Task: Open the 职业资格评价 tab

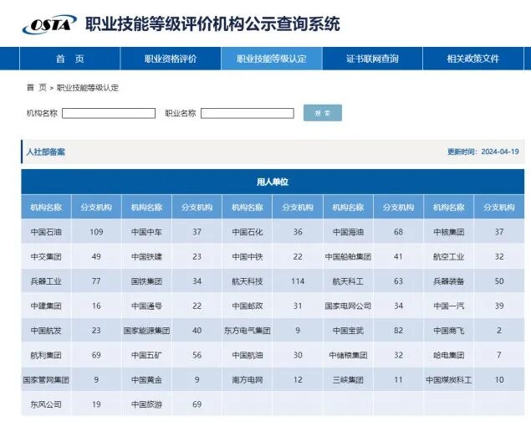Action: (171, 59)
